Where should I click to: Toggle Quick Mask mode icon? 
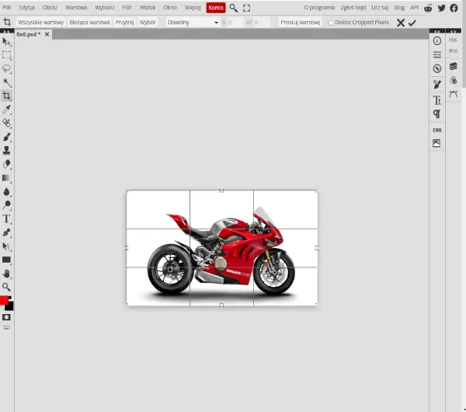(x=6, y=317)
